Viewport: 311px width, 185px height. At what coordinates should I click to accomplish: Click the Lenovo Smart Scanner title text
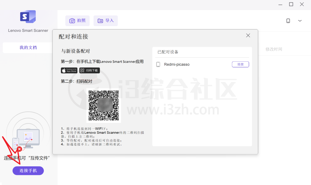click(x=28, y=31)
